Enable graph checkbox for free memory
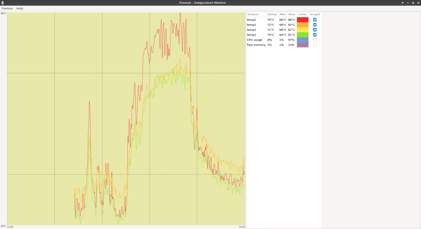 (x=315, y=45)
